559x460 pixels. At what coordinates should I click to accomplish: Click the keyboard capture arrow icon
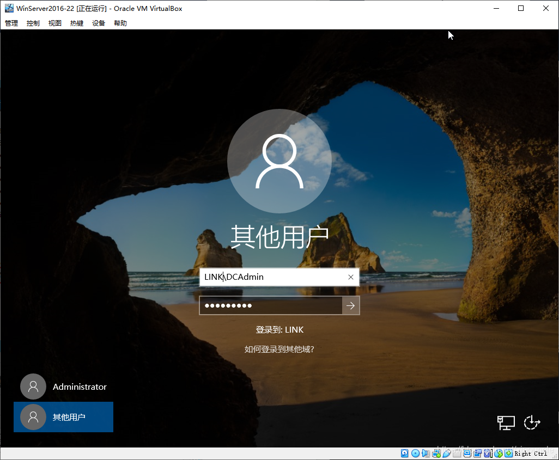pyautogui.click(x=509, y=453)
